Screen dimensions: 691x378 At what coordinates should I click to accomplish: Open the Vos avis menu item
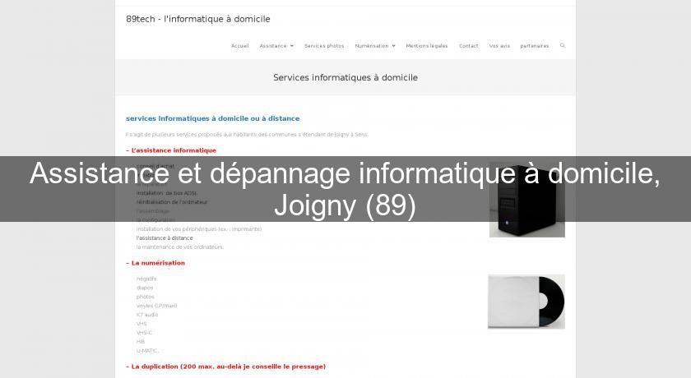pyautogui.click(x=499, y=46)
